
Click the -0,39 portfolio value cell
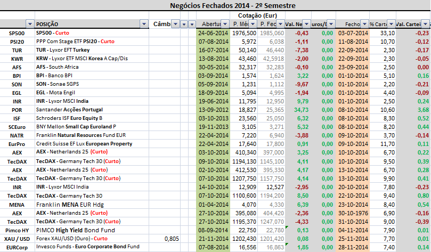[413, 222]
